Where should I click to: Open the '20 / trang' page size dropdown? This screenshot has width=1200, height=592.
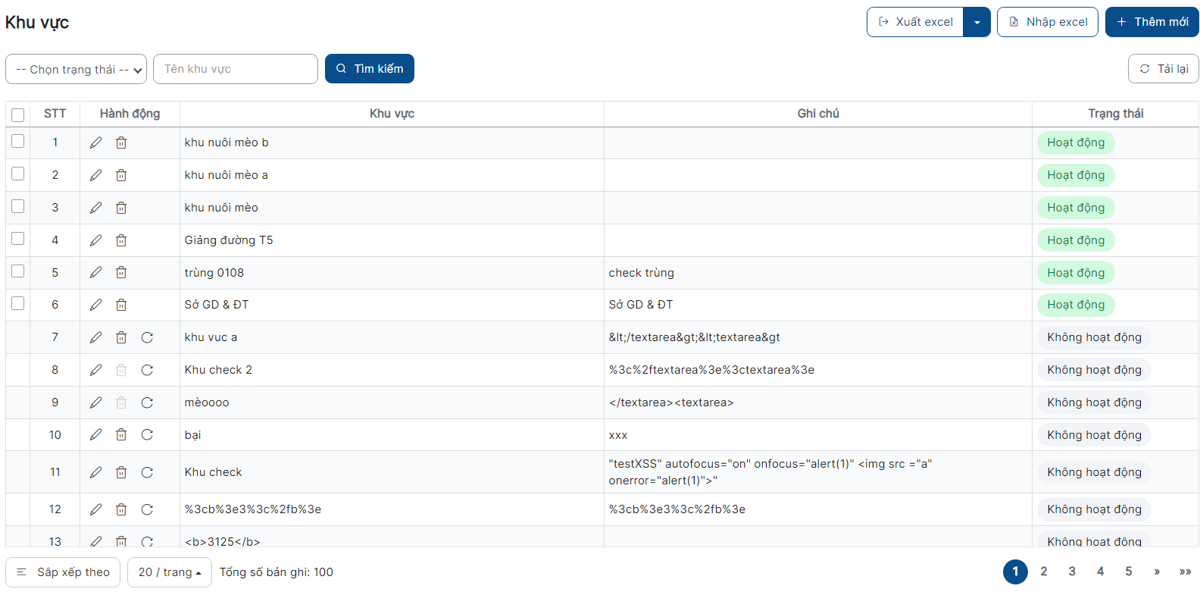[170, 572]
